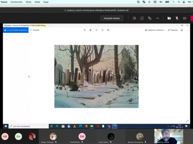The height and width of the screenshot is (144, 193).
Task: Click Bartyik Zsuzsanna participant tile
Action: [x=140, y=136]
